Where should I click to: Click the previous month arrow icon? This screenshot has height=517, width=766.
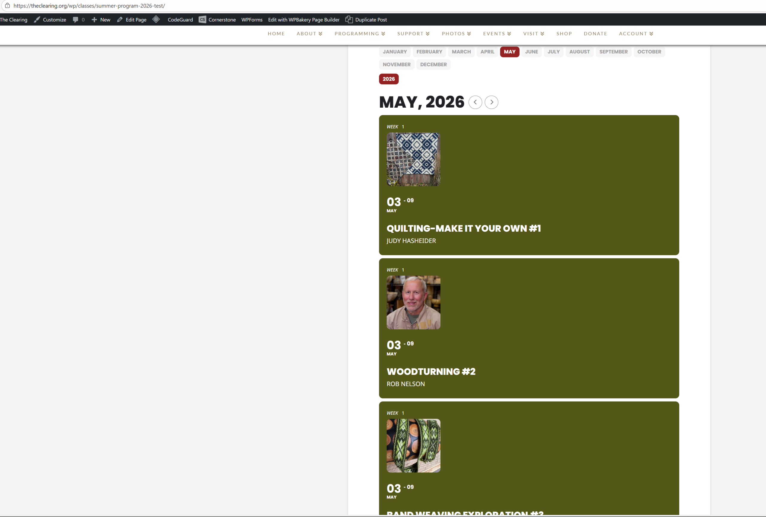[x=475, y=102]
